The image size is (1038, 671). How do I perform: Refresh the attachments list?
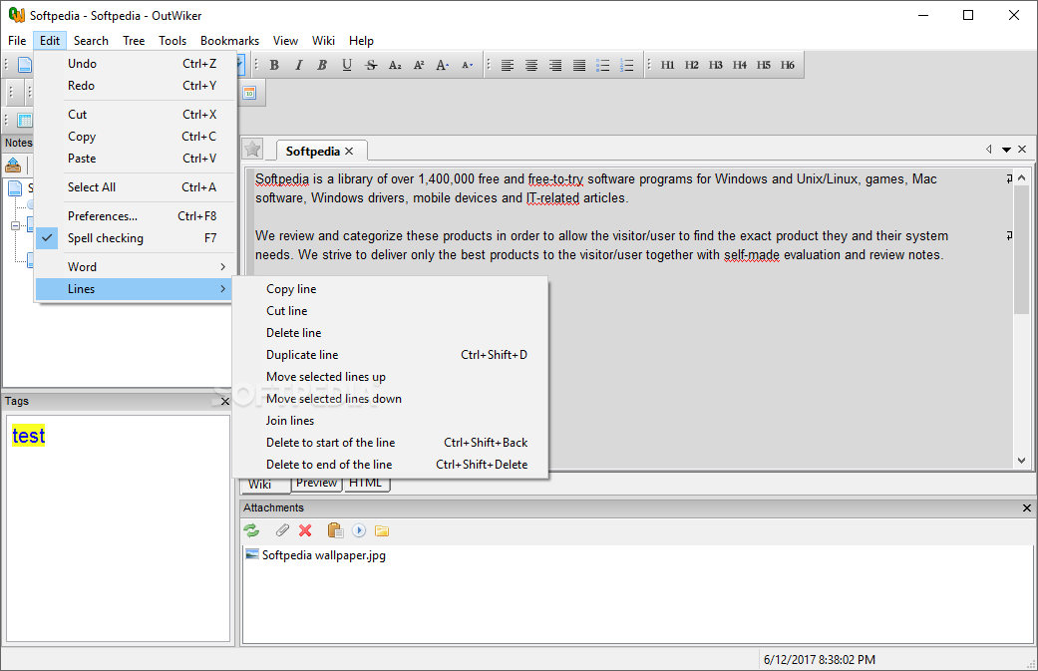click(x=251, y=530)
